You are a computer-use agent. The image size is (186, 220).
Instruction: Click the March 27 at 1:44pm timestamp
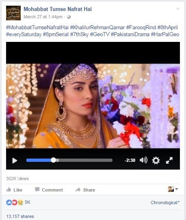pyautogui.click(x=43, y=17)
